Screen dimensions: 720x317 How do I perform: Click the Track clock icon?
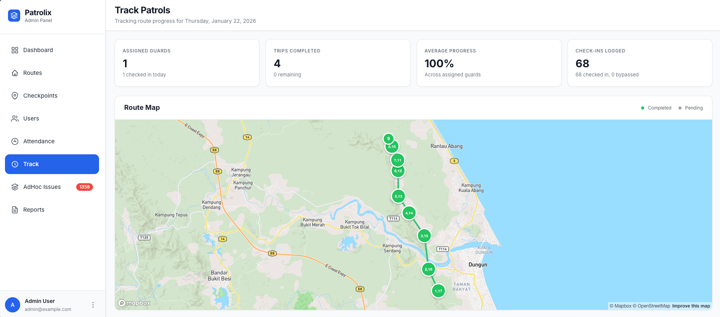pos(15,164)
